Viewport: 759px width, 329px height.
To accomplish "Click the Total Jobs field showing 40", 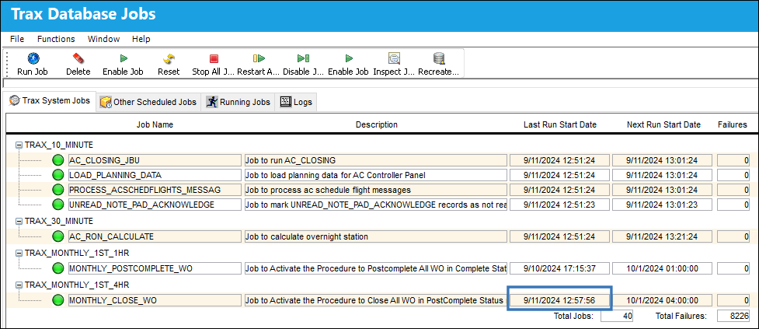I will tap(617, 317).
